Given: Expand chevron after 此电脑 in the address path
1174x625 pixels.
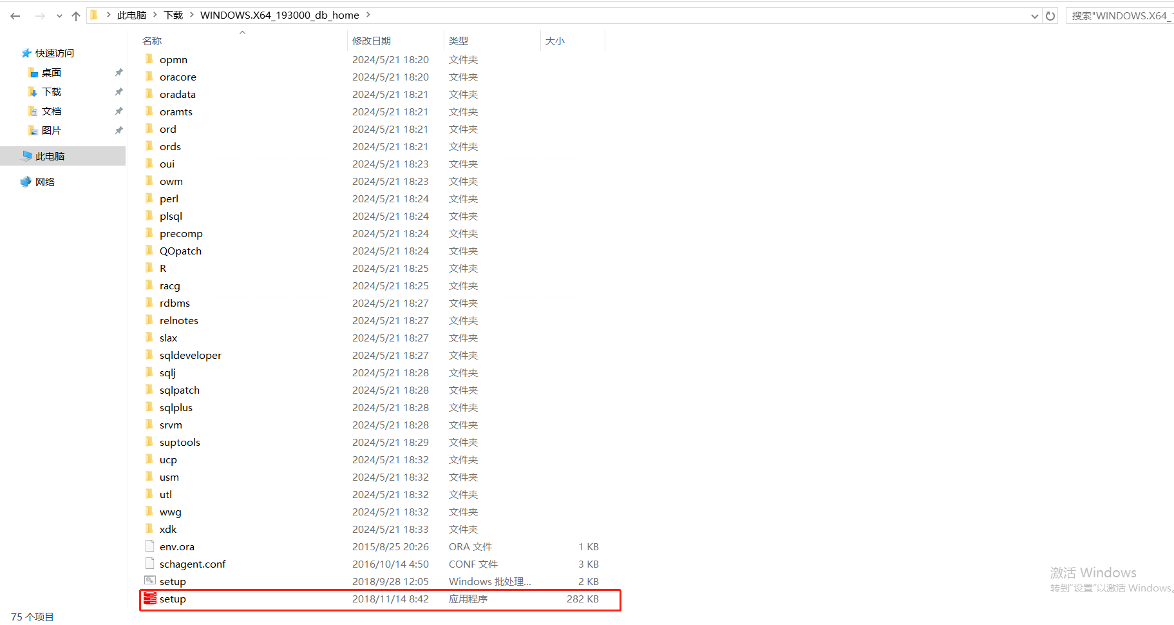Looking at the screenshot, I should pyautogui.click(x=155, y=15).
